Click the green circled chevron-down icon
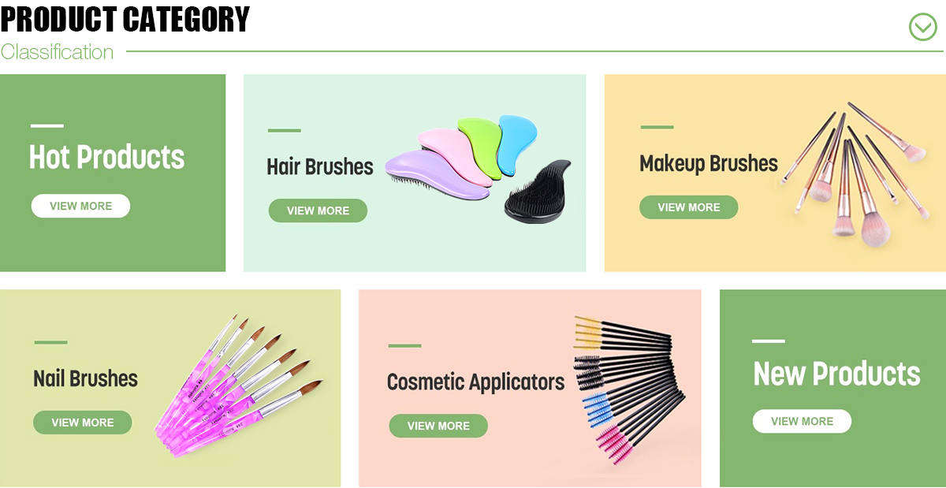The image size is (946, 488). (x=922, y=27)
